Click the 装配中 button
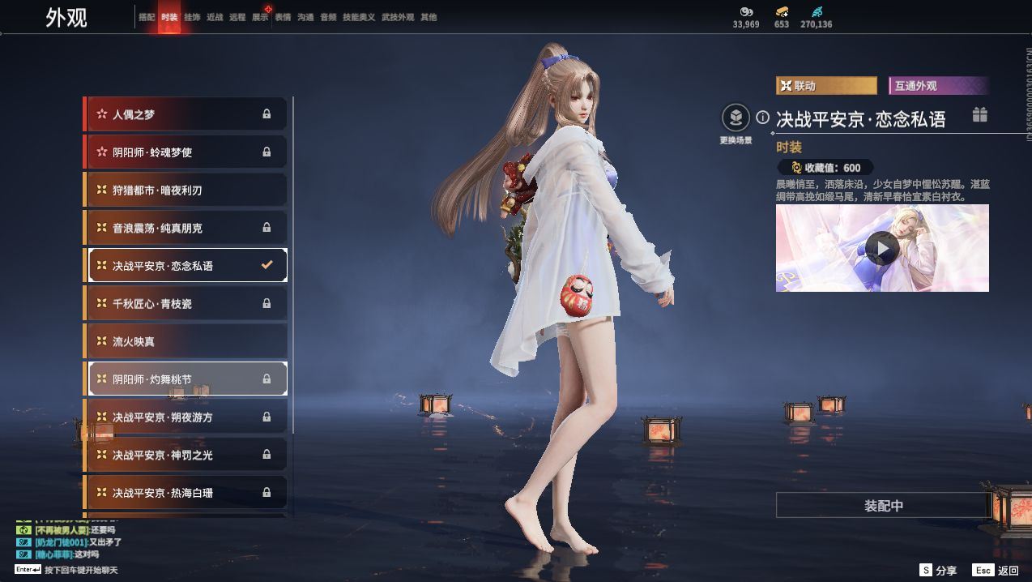Screen dimensions: 1032x582 [883, 506]
